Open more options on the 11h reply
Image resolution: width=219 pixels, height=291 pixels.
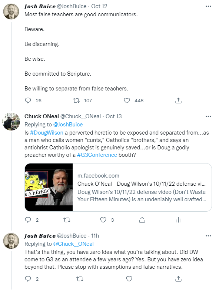click(x=208, y=236)
